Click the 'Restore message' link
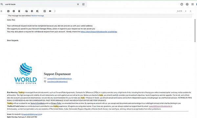This screenshot has height=118, width=197. coord(37,16)
